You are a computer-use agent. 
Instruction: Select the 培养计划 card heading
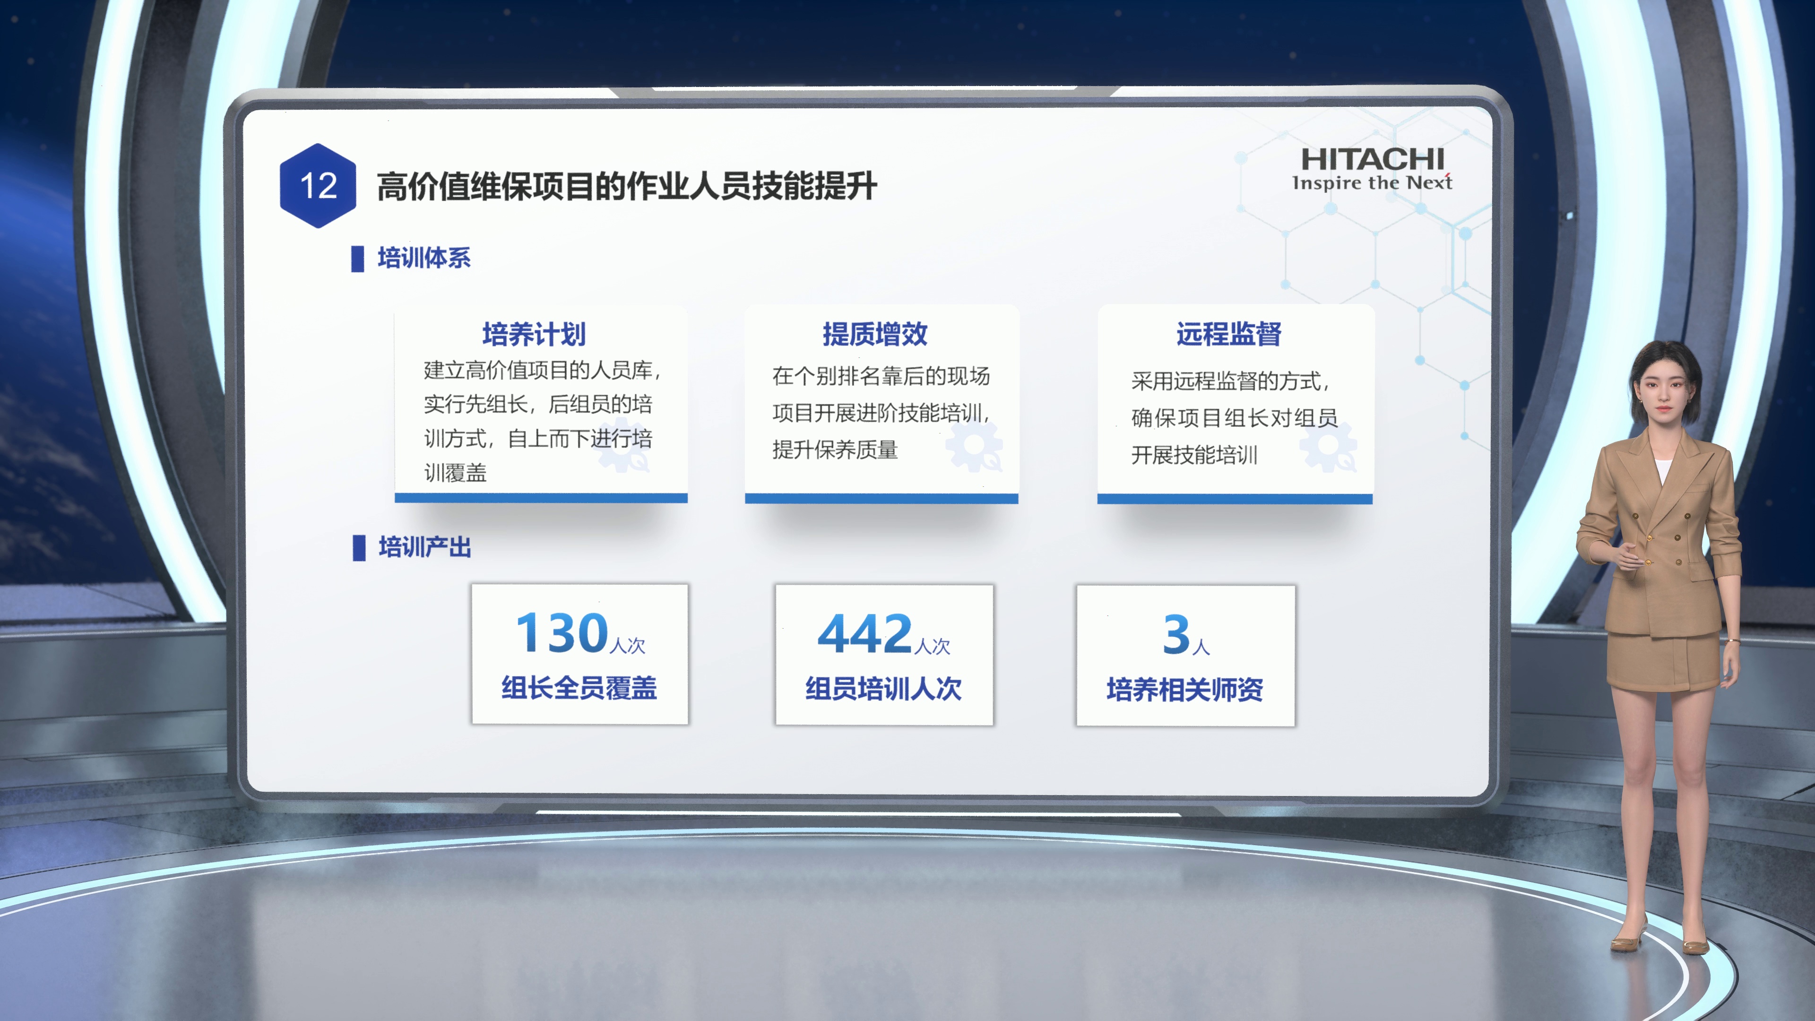534,334
